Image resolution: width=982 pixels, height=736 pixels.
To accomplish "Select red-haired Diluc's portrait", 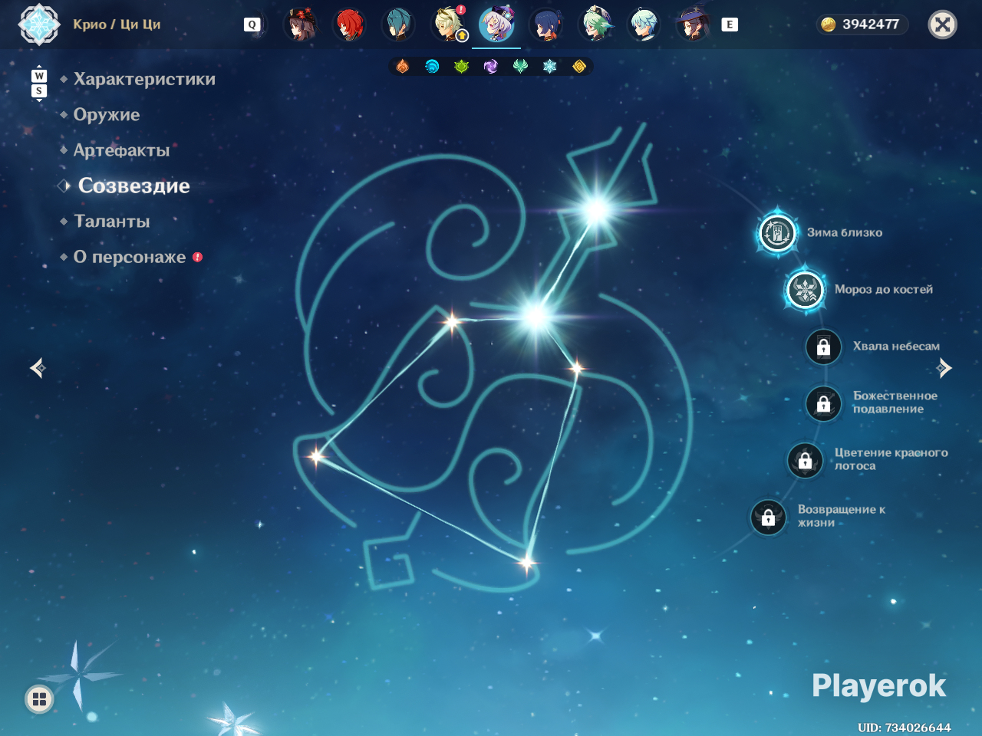I will (349, 25).
